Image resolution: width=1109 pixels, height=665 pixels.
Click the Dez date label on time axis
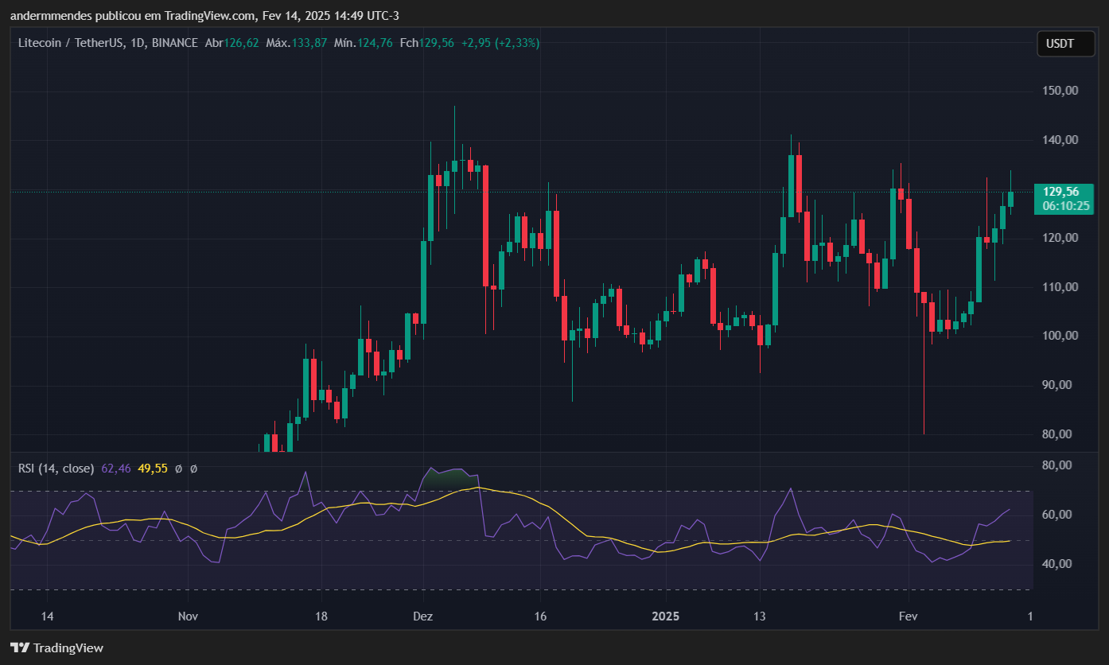coord(422,616)
